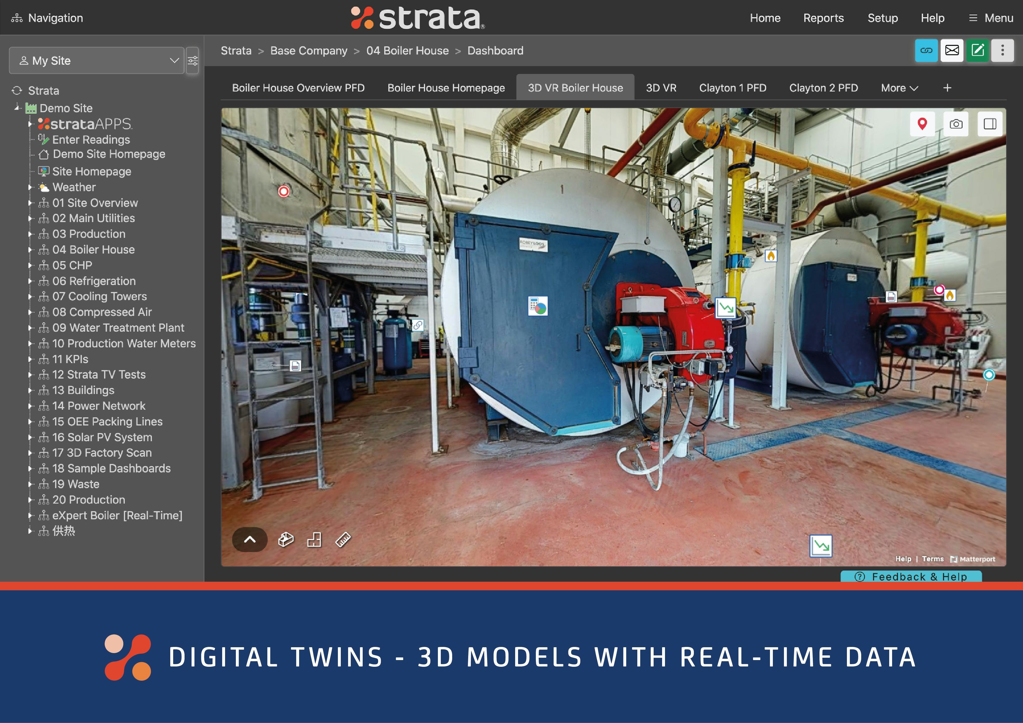Click the Strata logo in header
Viewport: 1023px width, 723px height.
[417, 18]
